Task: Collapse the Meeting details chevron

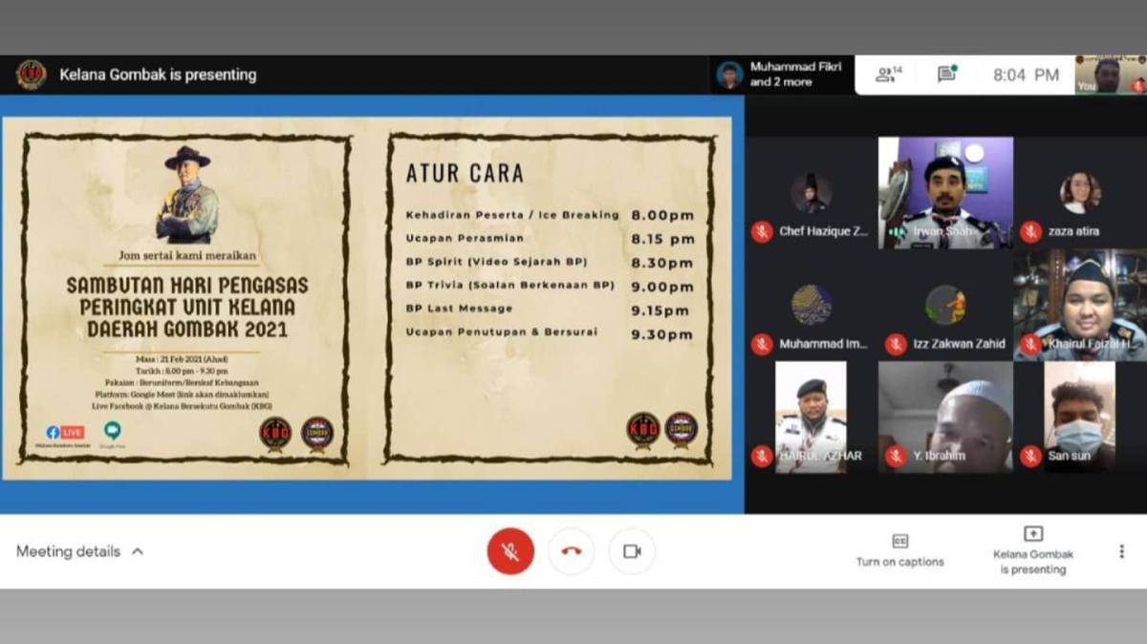Action: click(x=137, y=551)
